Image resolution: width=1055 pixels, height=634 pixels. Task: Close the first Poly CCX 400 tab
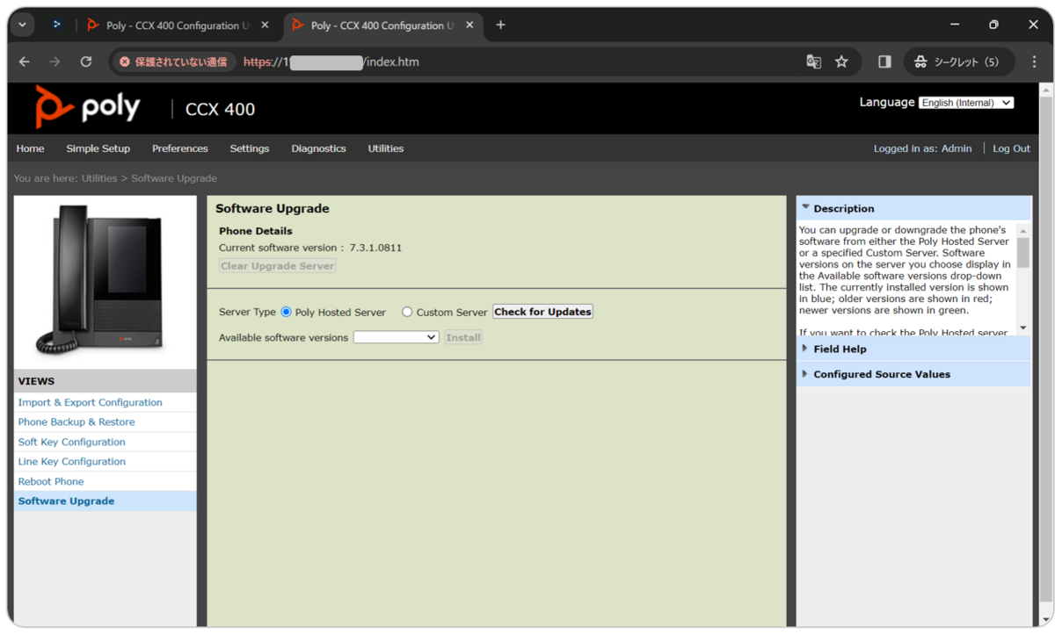[x=265, y=25]
